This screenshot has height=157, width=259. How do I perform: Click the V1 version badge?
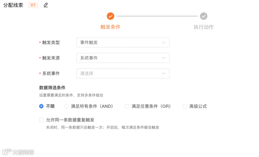point(33,5)
